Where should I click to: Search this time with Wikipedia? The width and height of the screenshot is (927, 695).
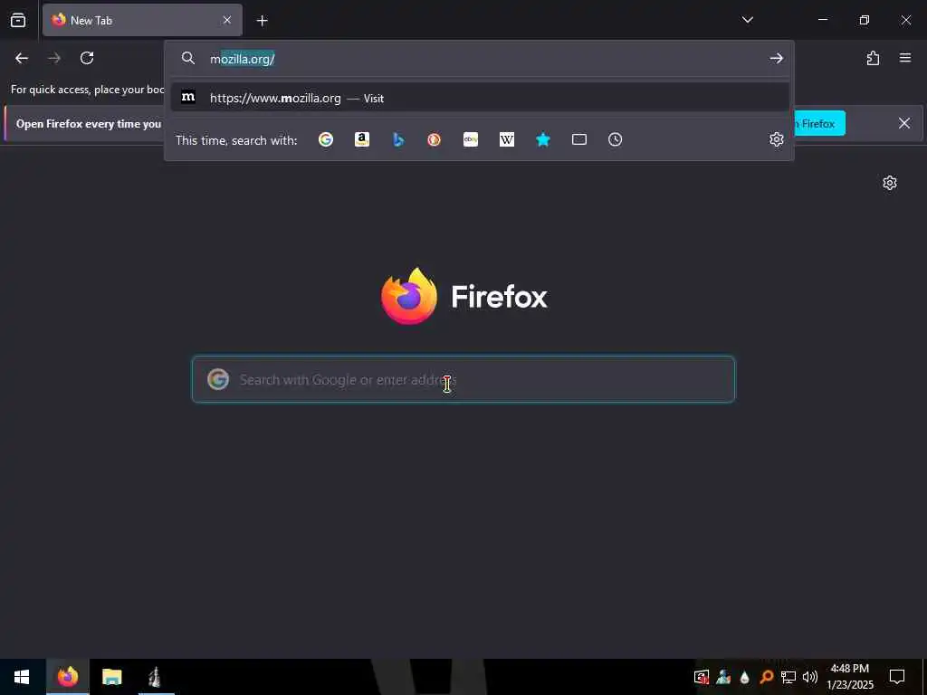pyautogui.click(x=507, y=139)
